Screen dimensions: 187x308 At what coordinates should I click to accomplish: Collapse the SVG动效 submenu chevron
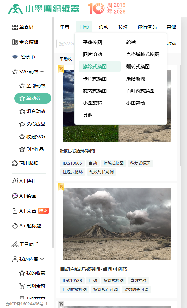(42, 72)
